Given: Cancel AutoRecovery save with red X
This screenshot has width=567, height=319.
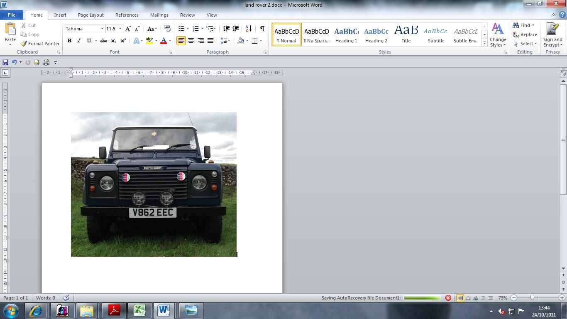Looking at the screenshot, I should tap(448, 298).
